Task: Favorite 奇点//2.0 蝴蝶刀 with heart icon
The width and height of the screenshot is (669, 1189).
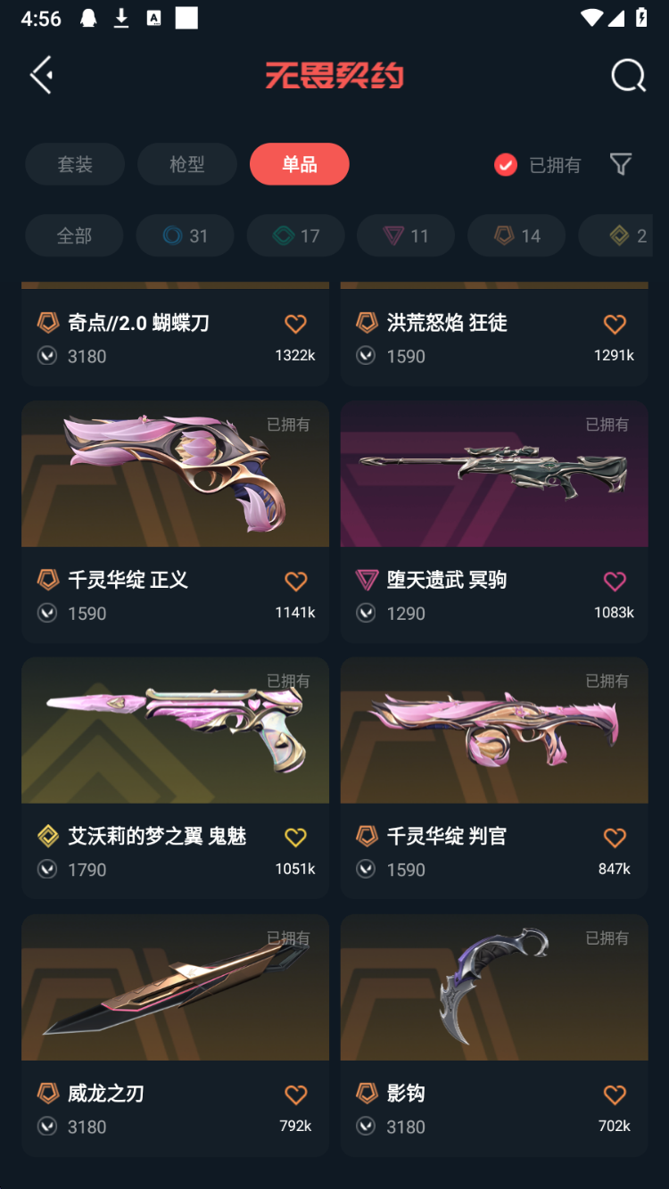Action: [x=295, y=324]
